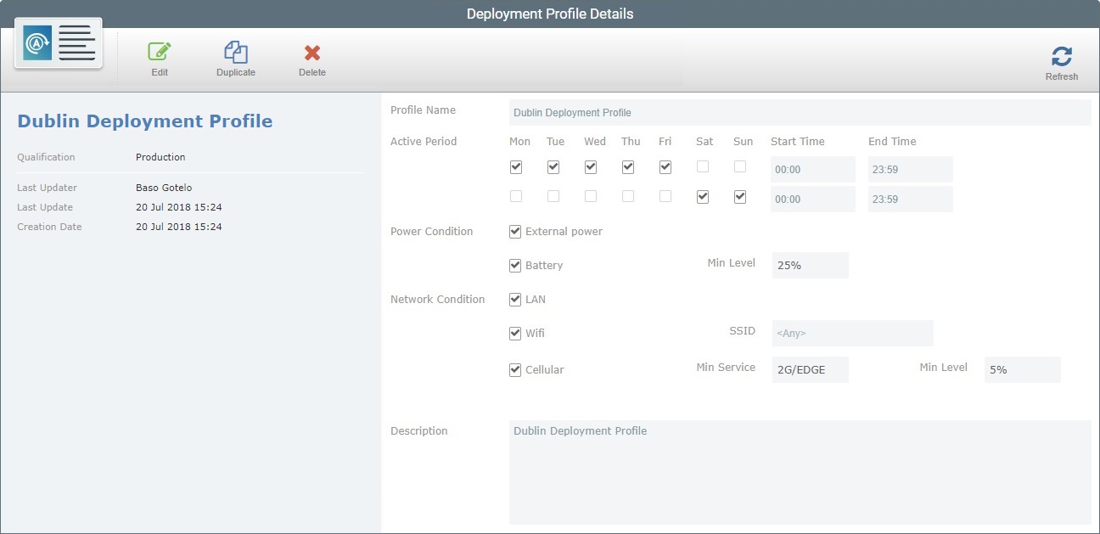The image size is (1100, 534).
Task: Disable the Cellular network condition
Action: (514, 369)
